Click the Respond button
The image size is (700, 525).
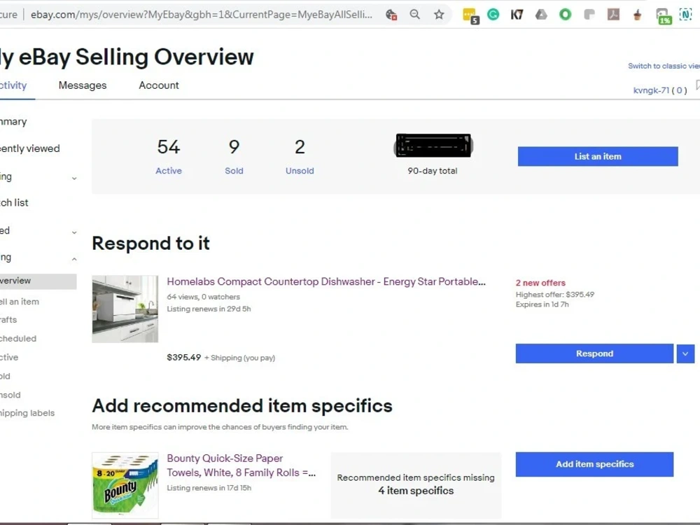[594, 353]
